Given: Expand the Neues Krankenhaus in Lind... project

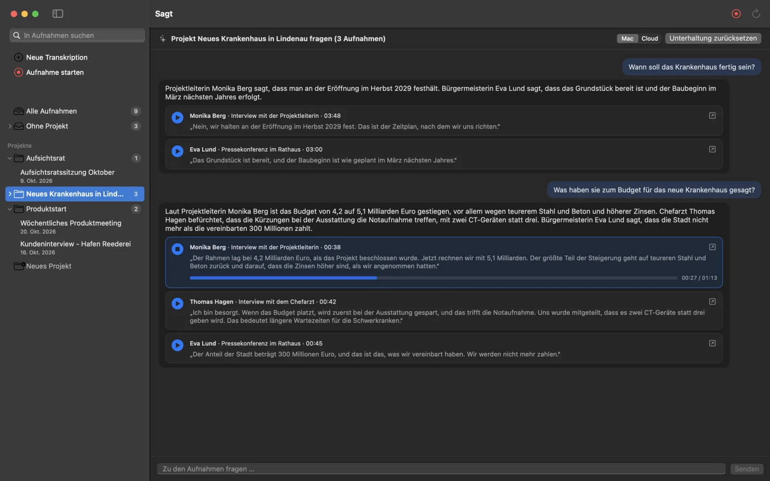Looking at the screenshot, I should click(x=10, y=194).
